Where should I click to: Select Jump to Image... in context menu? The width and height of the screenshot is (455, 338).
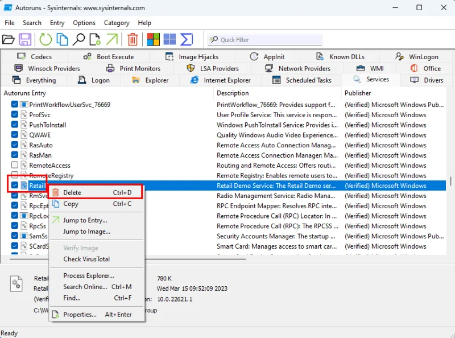pos(97,232)
